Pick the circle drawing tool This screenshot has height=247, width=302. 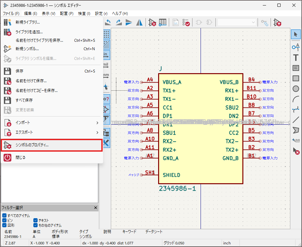point(296,89)
